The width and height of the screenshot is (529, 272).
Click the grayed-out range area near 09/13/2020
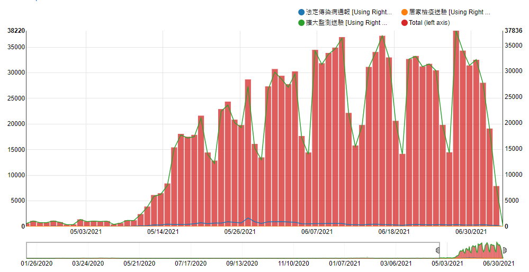coord(242,250)
